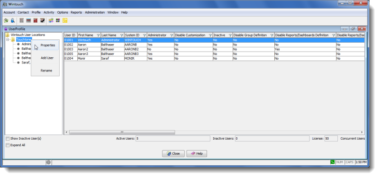379x177 pixels.
Task: Click the colorful grid squares toolbar icon
Action: click(x=58, y=21)
